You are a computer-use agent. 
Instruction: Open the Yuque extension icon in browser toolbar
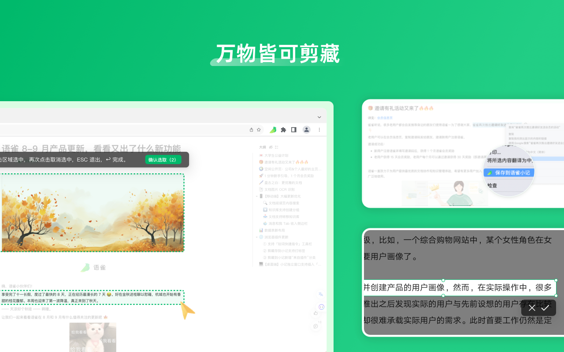click(x=273, y=130)
